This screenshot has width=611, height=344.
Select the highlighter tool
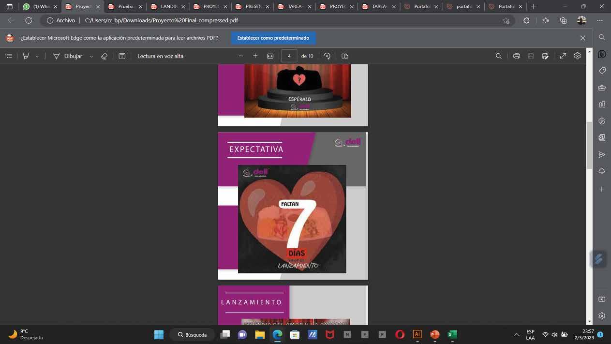26,56
